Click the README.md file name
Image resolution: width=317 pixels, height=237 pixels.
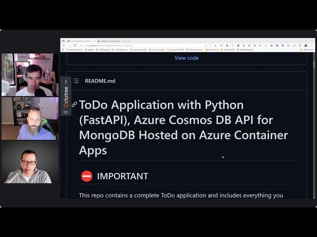100,81
